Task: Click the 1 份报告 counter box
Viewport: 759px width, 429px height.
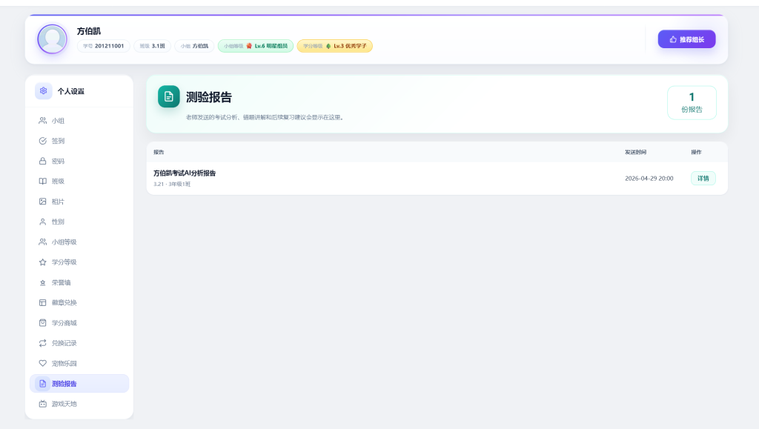Action: pos(692,102)
